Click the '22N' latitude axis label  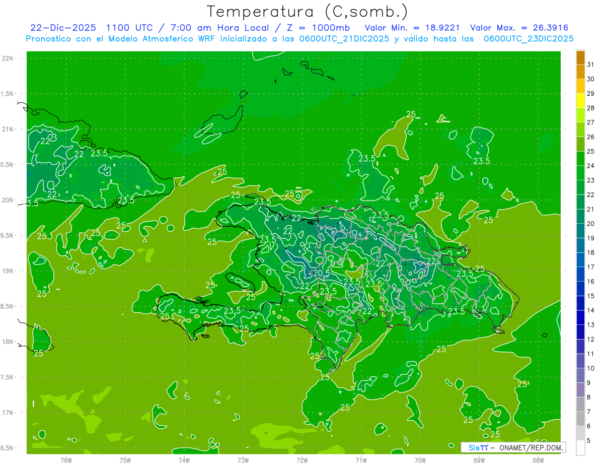(7, 58)
